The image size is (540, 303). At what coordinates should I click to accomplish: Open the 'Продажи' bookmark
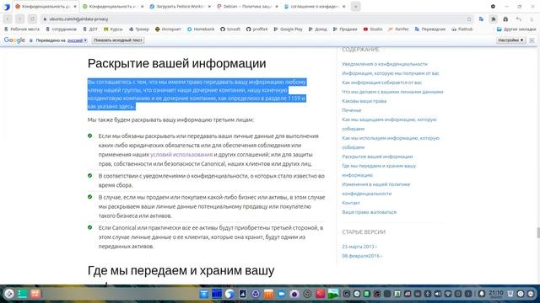(345, 29)
